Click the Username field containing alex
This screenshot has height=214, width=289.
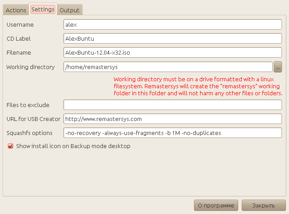172,24
